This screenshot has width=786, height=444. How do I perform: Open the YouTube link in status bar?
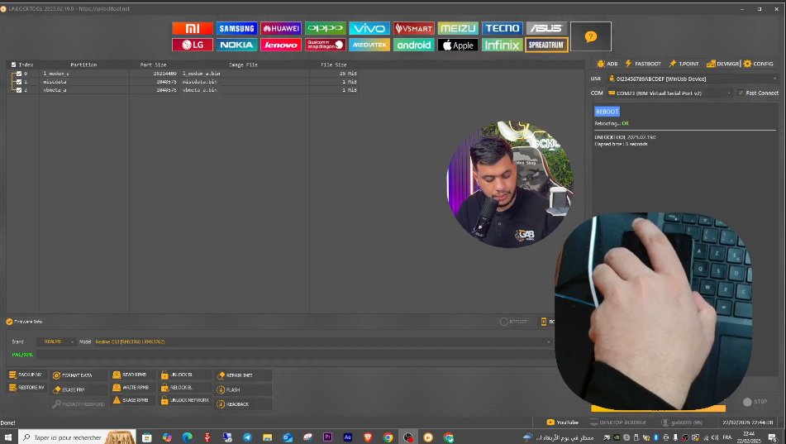[x=562, y=423]
